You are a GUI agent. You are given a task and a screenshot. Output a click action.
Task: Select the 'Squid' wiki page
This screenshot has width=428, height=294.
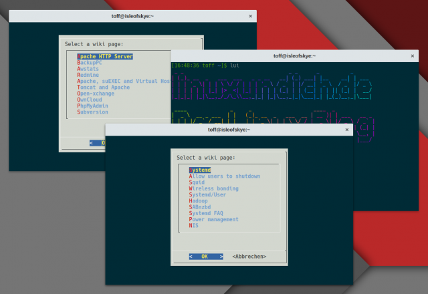coord(197,182)
